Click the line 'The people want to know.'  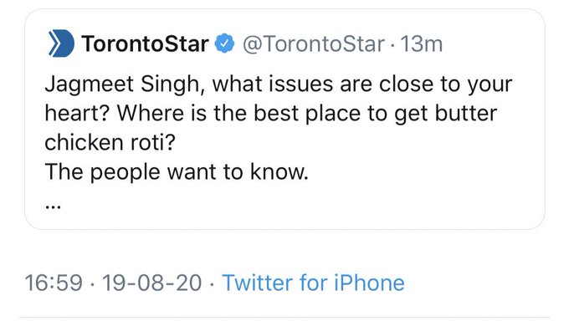tap(177, 171)
